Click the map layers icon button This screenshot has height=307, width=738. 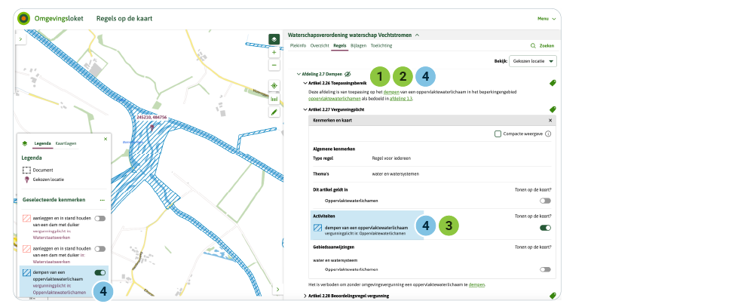[x=274, y=39]
